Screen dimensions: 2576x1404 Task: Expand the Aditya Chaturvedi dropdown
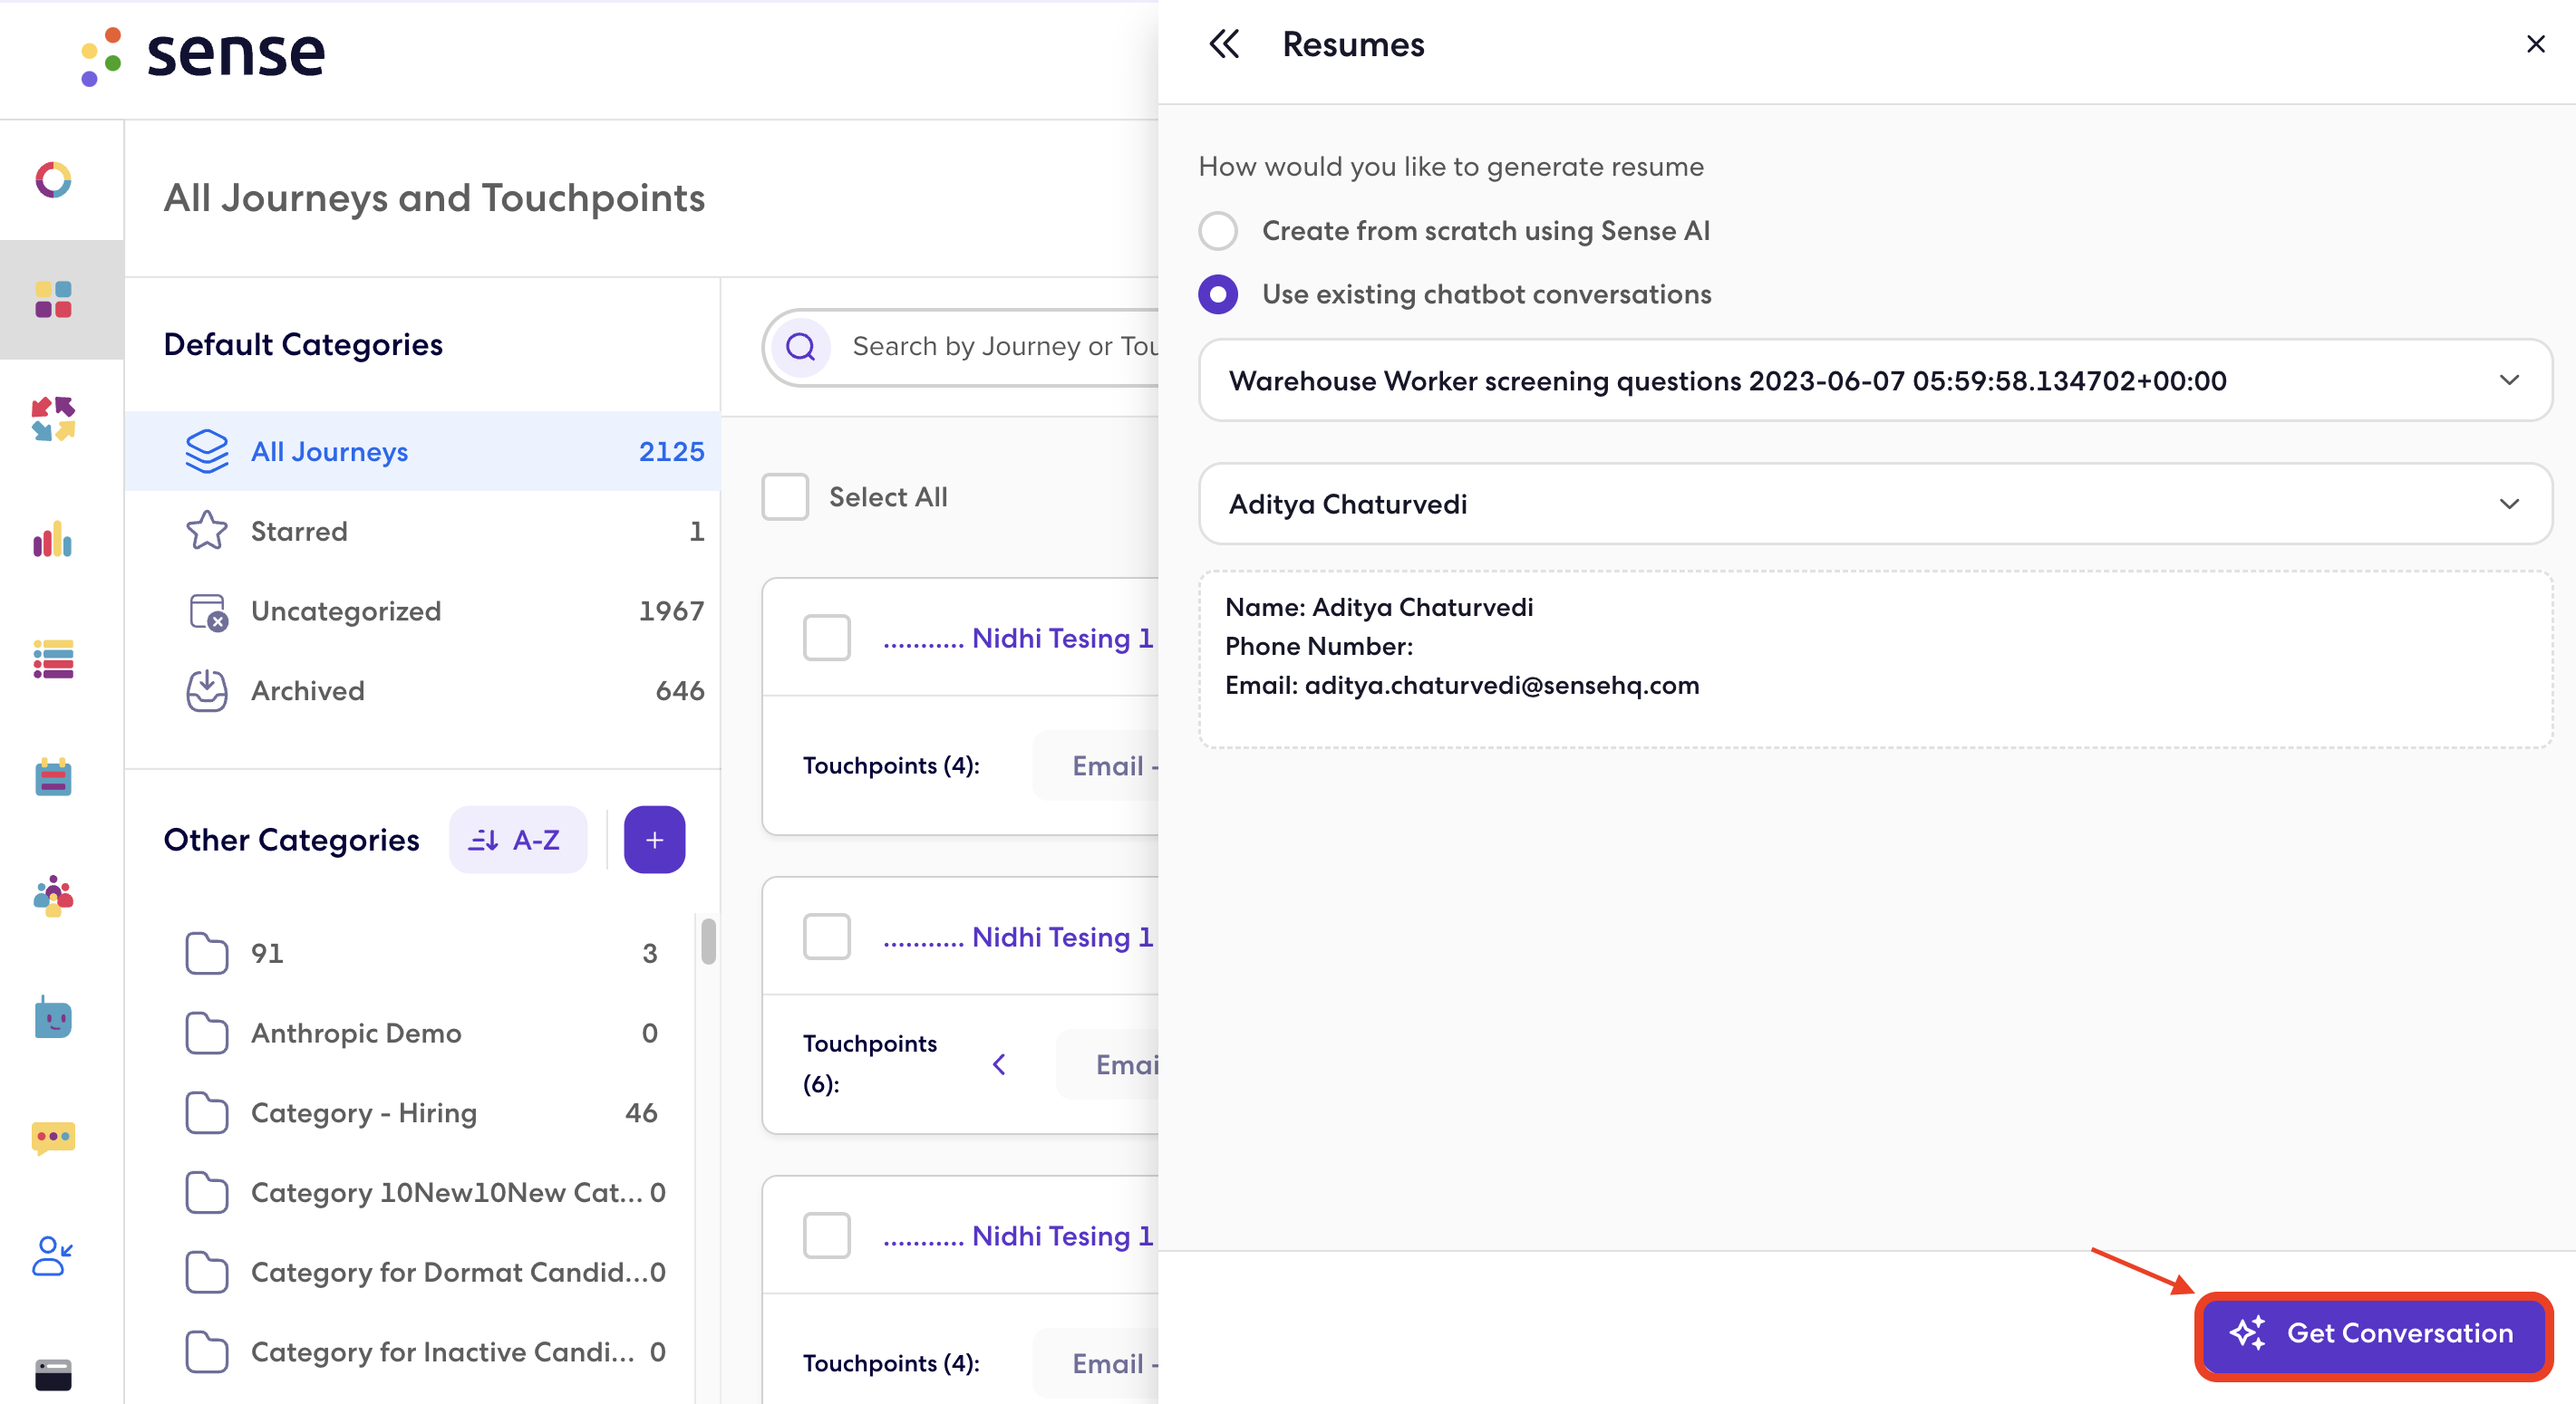point(1874,504)
